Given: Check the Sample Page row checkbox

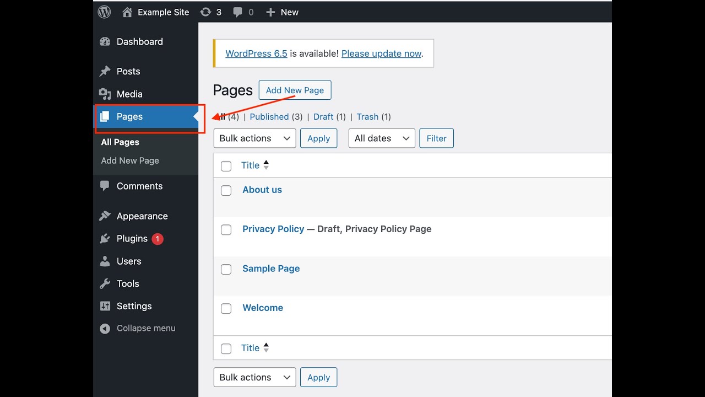Looking at the screenshot, I should pyautogui.click(x=226, y=269).
